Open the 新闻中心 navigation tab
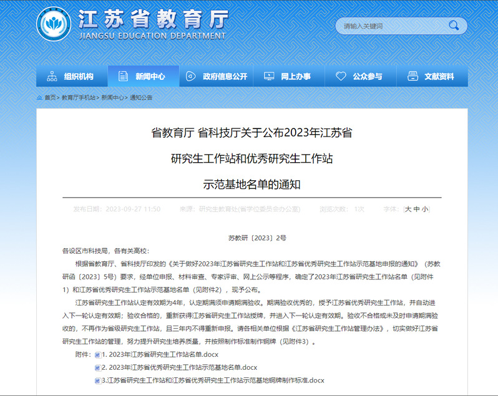The width and height of the screenshot is (498, 396). 143,76
